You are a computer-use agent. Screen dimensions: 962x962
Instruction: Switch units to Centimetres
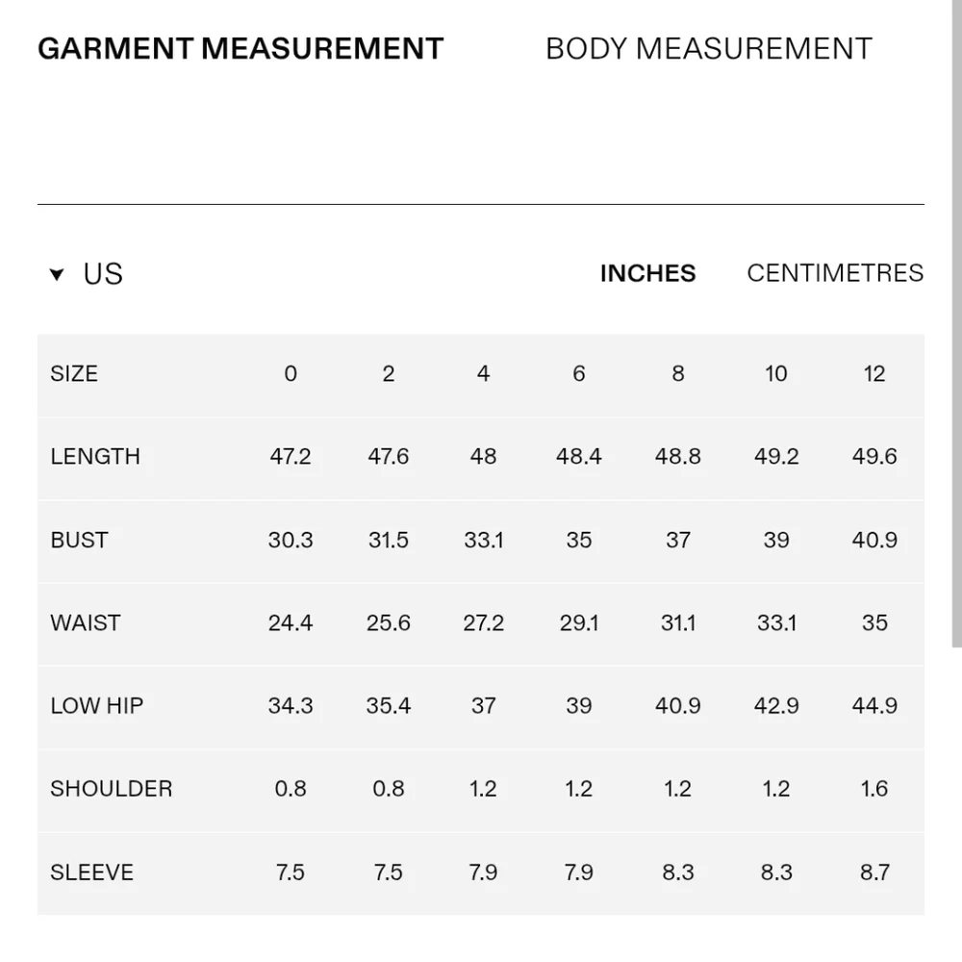pyautogui.click(x=834, y=273)
